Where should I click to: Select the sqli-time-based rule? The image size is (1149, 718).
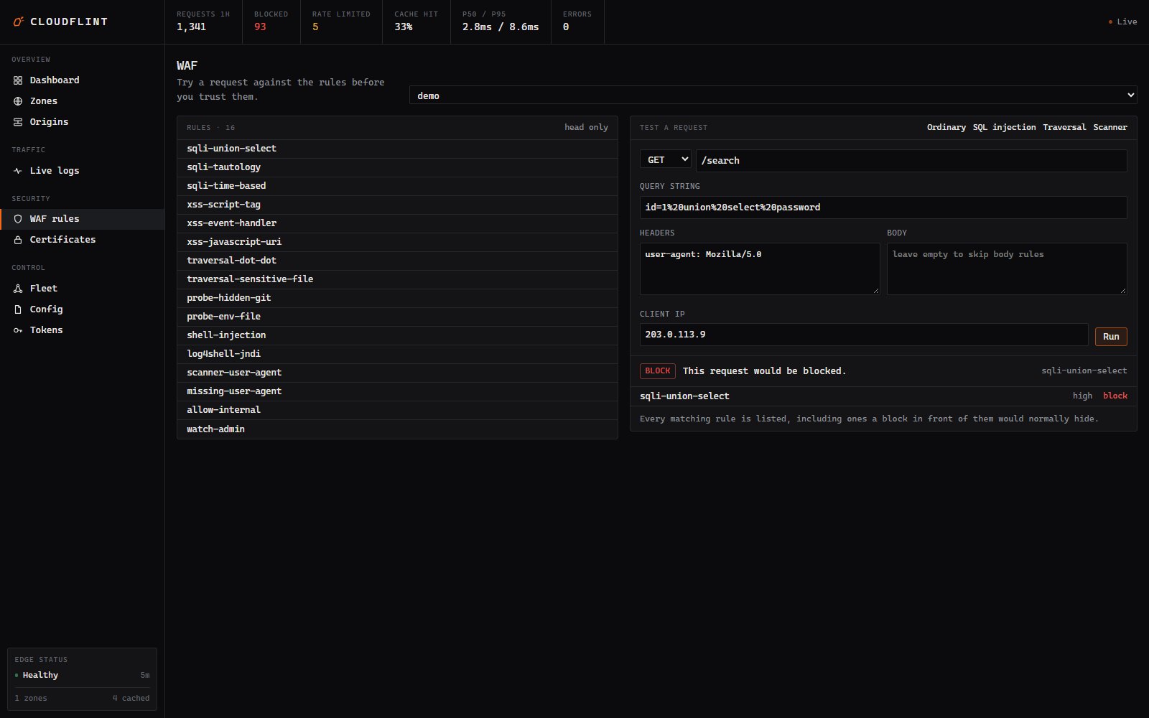(x=397, y=186)
